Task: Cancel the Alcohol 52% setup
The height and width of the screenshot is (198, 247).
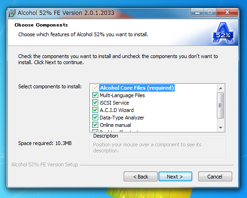Action: (215, 176)
